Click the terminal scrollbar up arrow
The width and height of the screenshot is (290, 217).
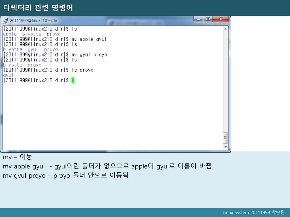tap(225, 29)
